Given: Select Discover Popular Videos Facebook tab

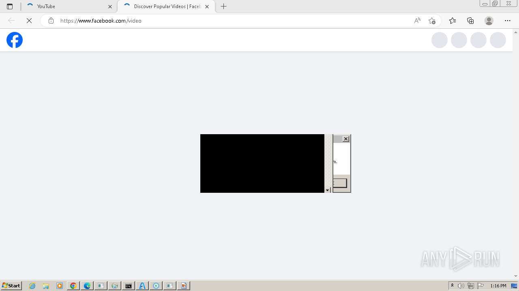Looking at the screenshot, I should point(166,6).
